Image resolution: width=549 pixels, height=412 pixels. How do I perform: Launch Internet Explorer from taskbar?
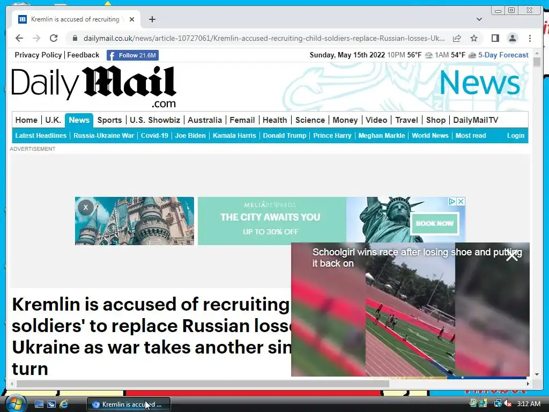point(64,404)
